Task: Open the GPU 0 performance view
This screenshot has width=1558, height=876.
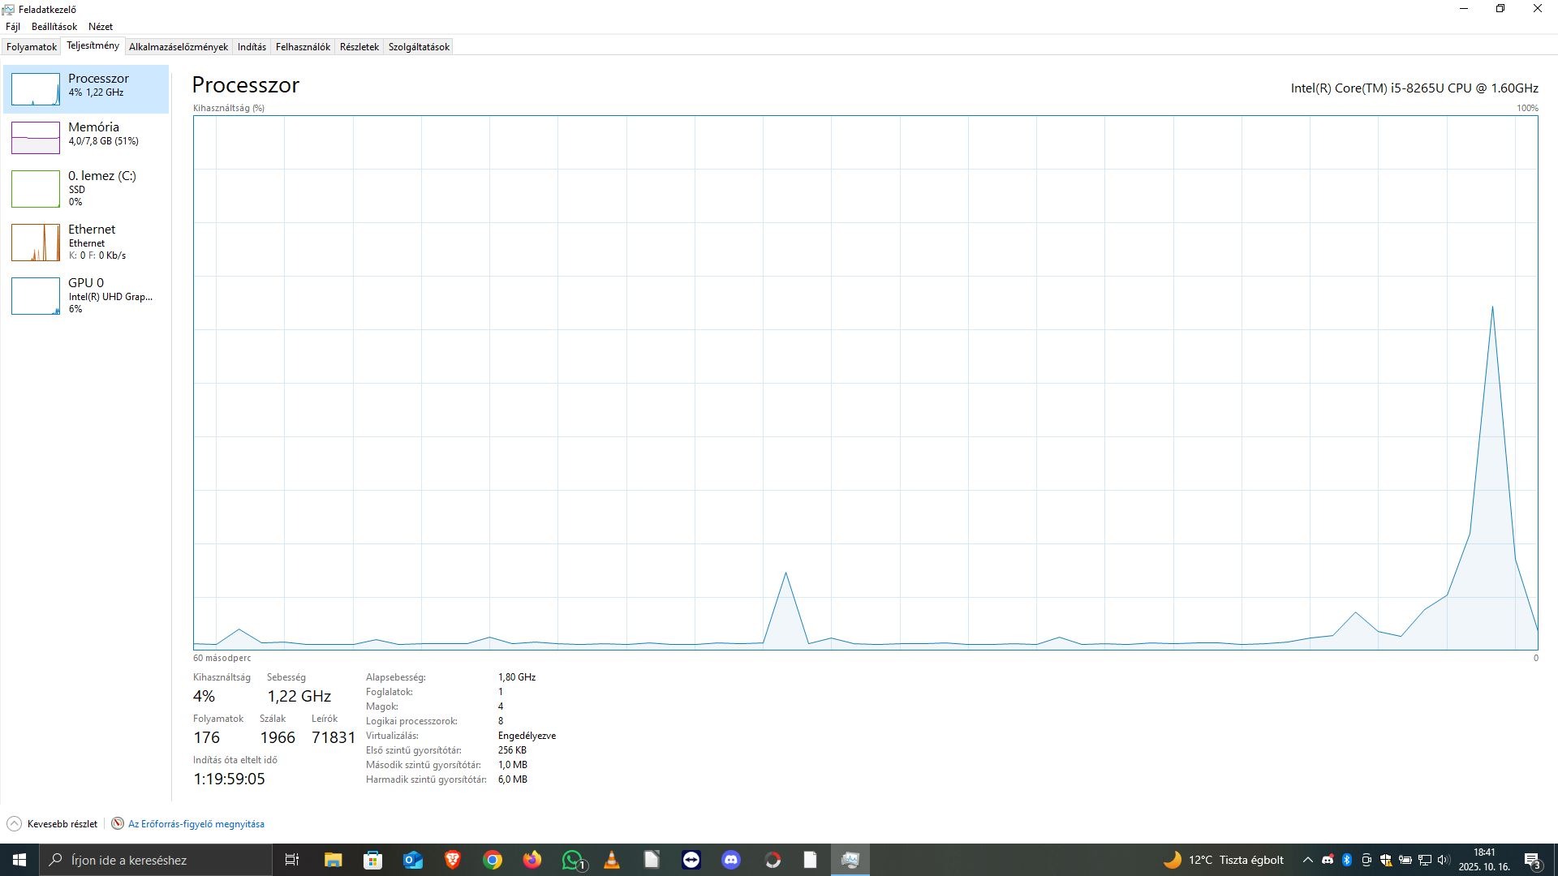Action: click(36, 295)
